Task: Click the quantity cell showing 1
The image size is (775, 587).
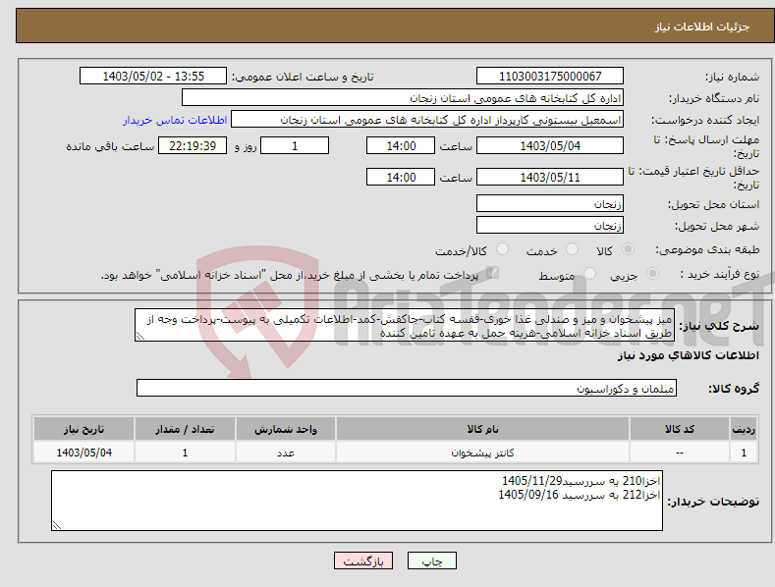Action: click(x=185, y=453)
